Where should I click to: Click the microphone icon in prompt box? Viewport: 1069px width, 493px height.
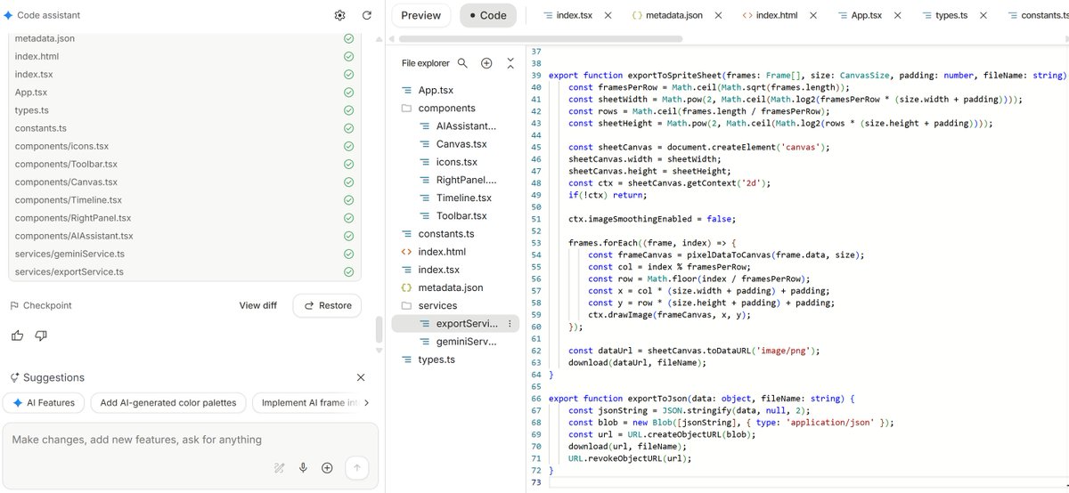click(x=304, y=468)
